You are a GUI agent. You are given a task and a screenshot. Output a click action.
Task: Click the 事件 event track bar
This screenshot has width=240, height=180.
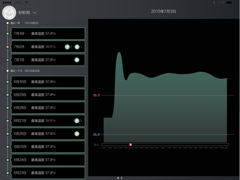click(165, 144)
